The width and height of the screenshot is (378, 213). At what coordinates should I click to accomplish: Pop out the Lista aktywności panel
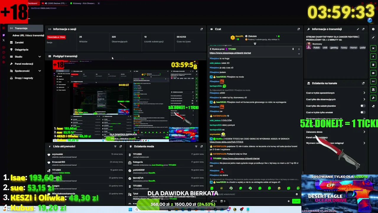(x=120, y=146)
